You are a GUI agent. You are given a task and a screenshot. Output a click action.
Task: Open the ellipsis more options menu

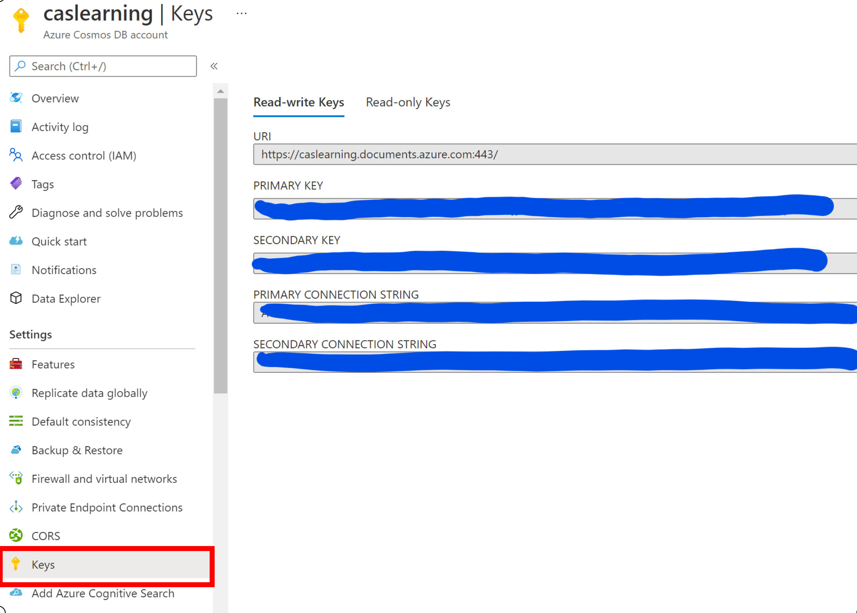(x=241, y=13)
